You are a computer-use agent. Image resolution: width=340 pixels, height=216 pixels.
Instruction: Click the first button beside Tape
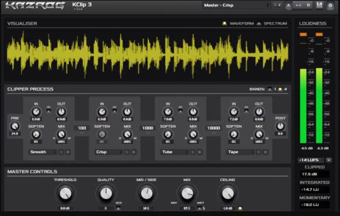pos(259,152)
